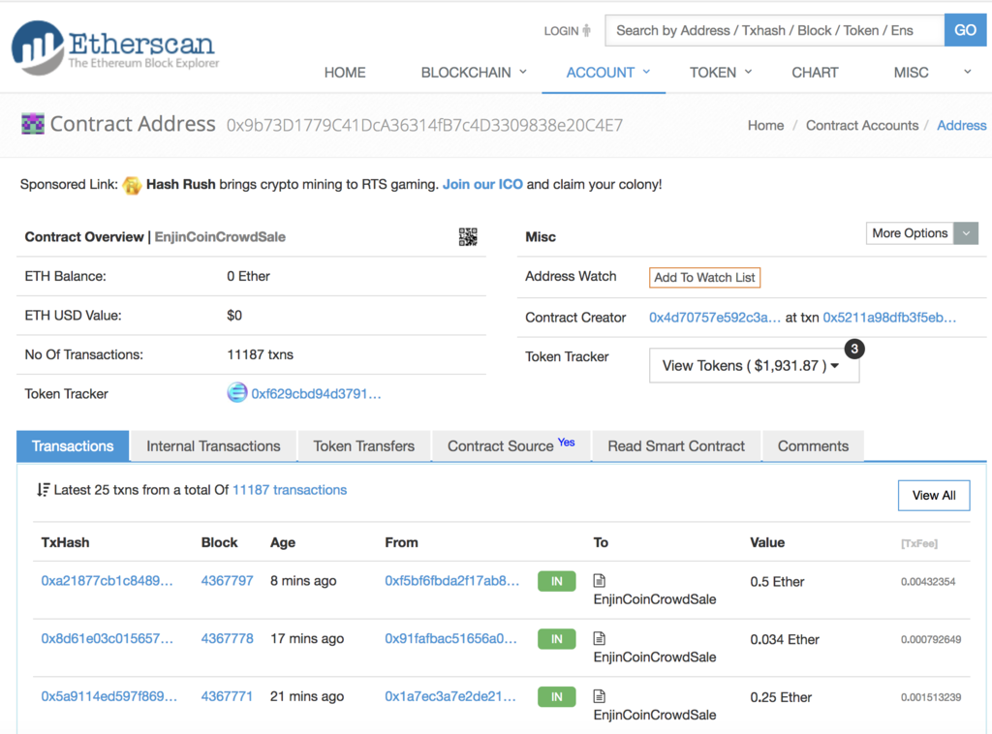Open Home breadcrumb link

tap(765, 125)
